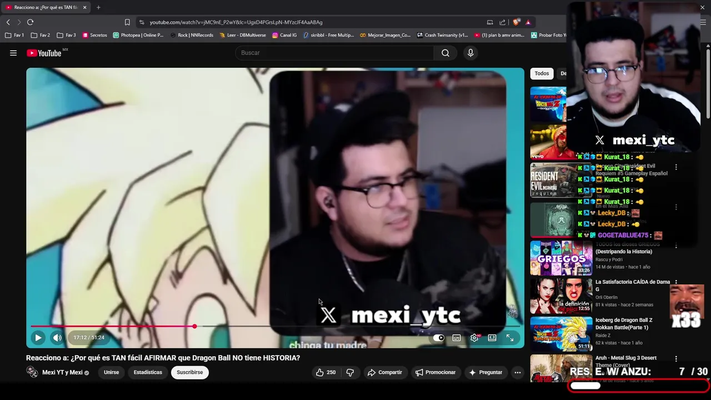Toggle the autoplay switch in player
711x400 pixels.
pos(439,338)
